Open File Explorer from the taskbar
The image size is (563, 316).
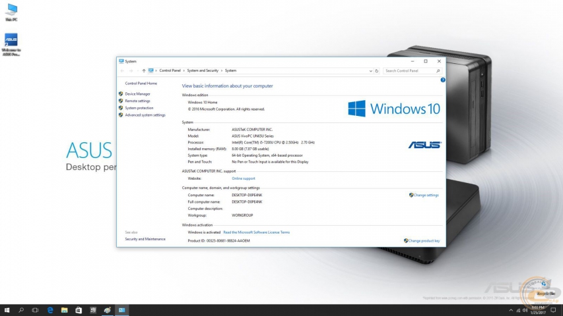click(x=64, y=310)
